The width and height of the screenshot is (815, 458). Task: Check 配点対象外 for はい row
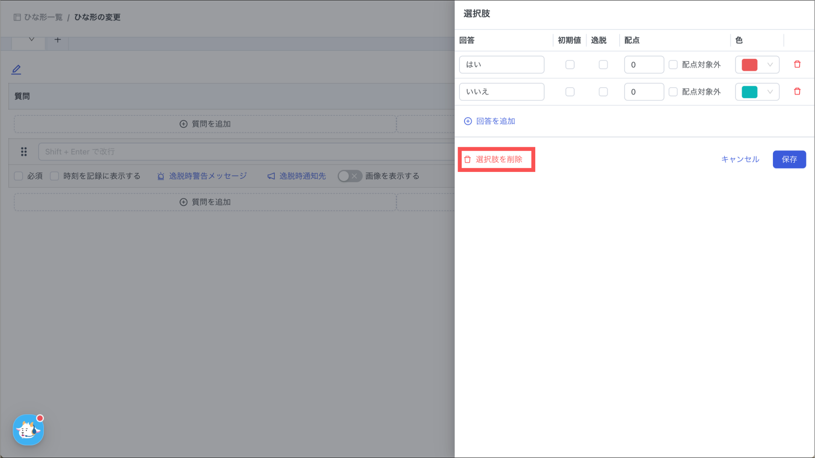pos(673,64)
